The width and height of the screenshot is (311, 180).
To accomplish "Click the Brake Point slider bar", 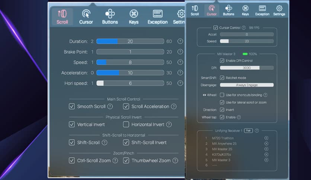I will click(x=130, y=52).
